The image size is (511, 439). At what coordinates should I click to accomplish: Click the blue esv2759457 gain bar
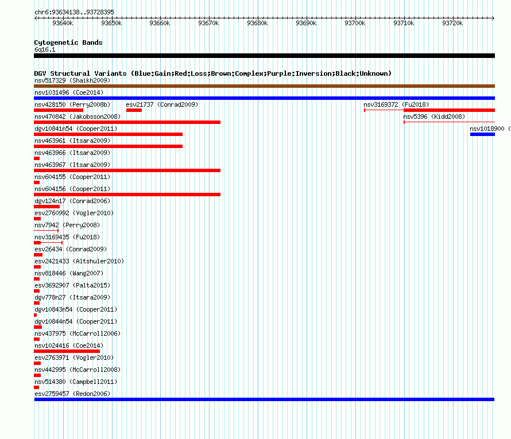pyautogui.click(x=264, y=399)
